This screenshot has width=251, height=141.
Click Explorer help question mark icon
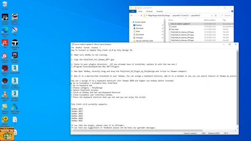tap(232, 11)
